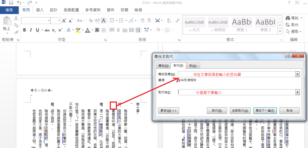Click the line spacing icon

(x=146, y=30)
